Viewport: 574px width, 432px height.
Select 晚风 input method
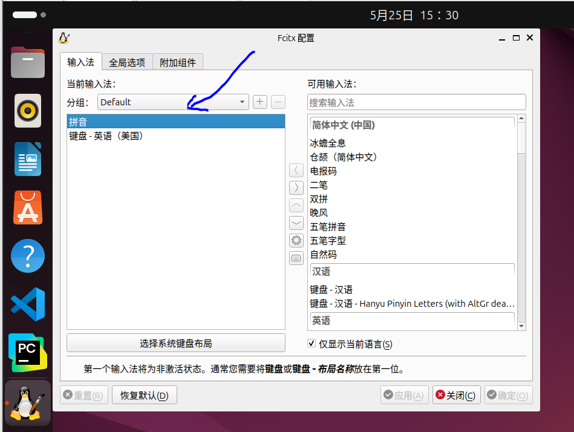click(x=412, y=213)
